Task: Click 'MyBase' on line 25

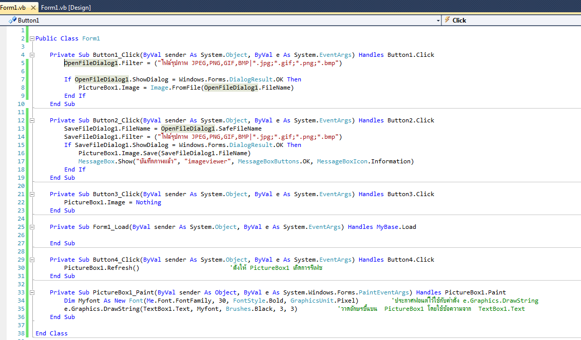Action: coord(387,227)
